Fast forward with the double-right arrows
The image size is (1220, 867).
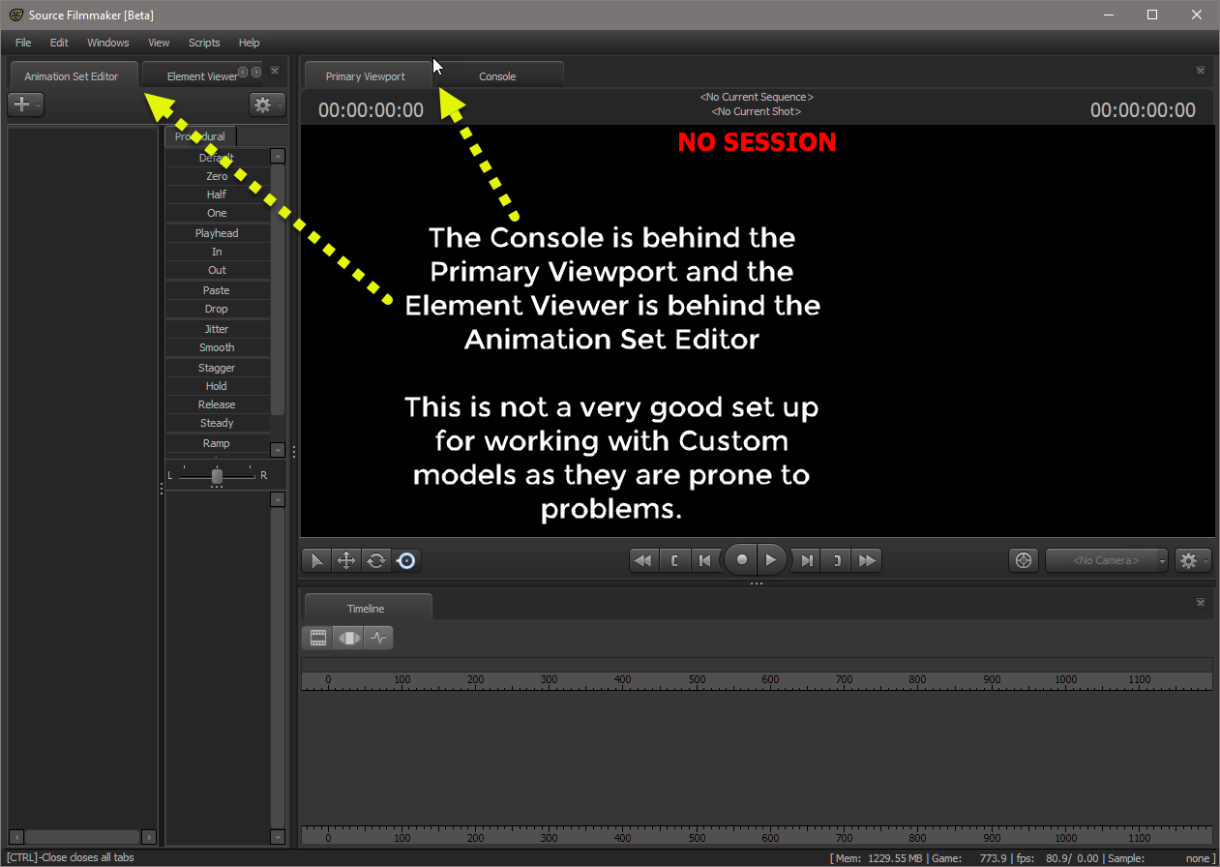[867, 560]
